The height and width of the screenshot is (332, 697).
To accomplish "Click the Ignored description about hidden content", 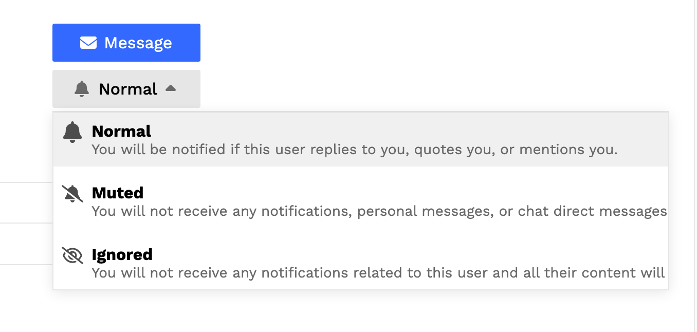I will coord(378,272).
